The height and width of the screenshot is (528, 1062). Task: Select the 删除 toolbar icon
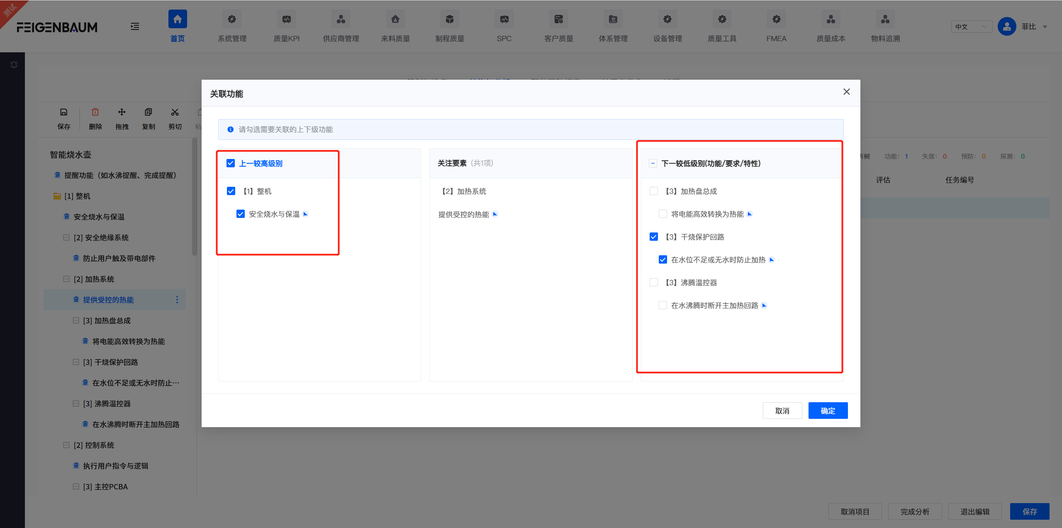tap(95, 117)
